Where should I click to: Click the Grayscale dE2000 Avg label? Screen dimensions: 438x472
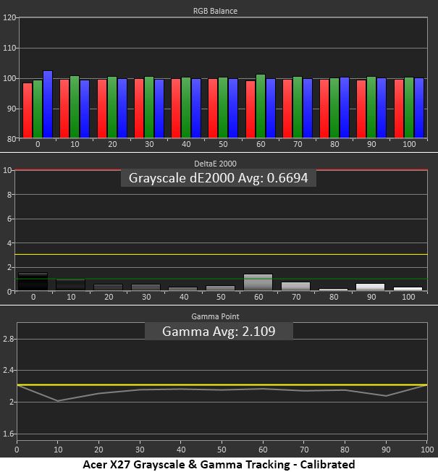(x=219, y=178)
